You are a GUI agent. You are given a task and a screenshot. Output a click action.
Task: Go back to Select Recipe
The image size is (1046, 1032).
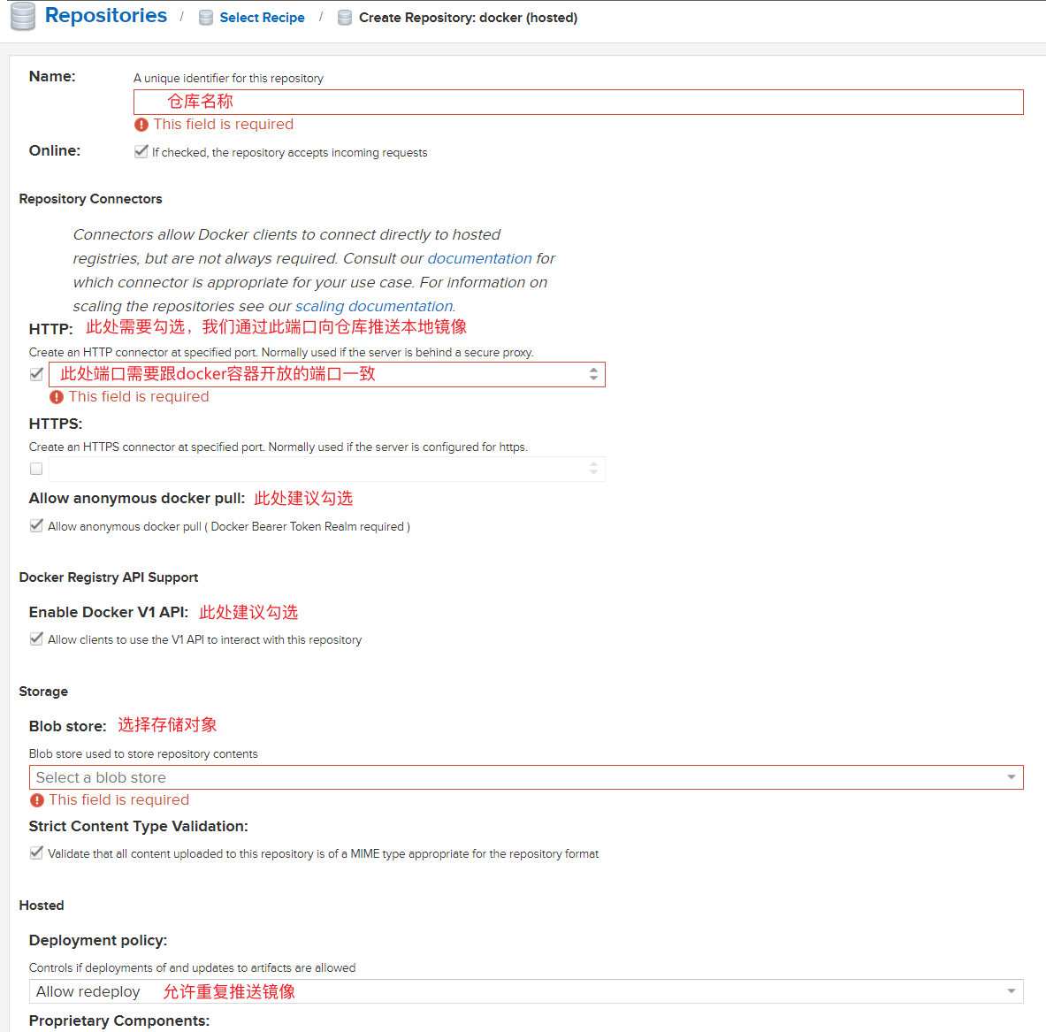(x=262, y=18)
